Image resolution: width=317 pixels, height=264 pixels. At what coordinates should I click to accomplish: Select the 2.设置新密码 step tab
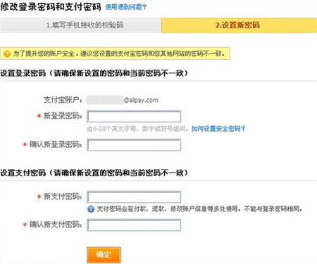point(239,25)
